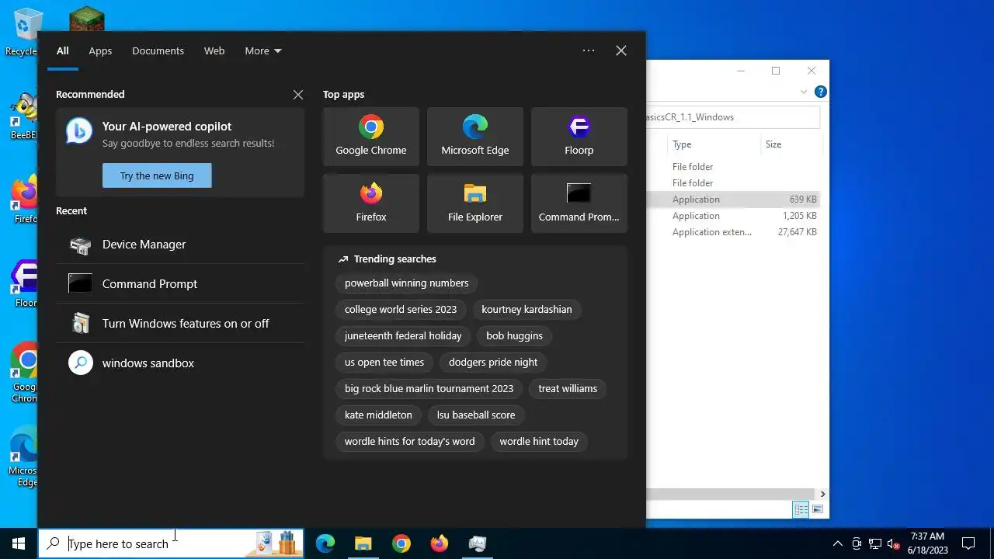Viewport: 994px width, 559px height.
Task: Search kourtney kardashian trending chip
Action: pyautogui.click(x=527, y=310)
